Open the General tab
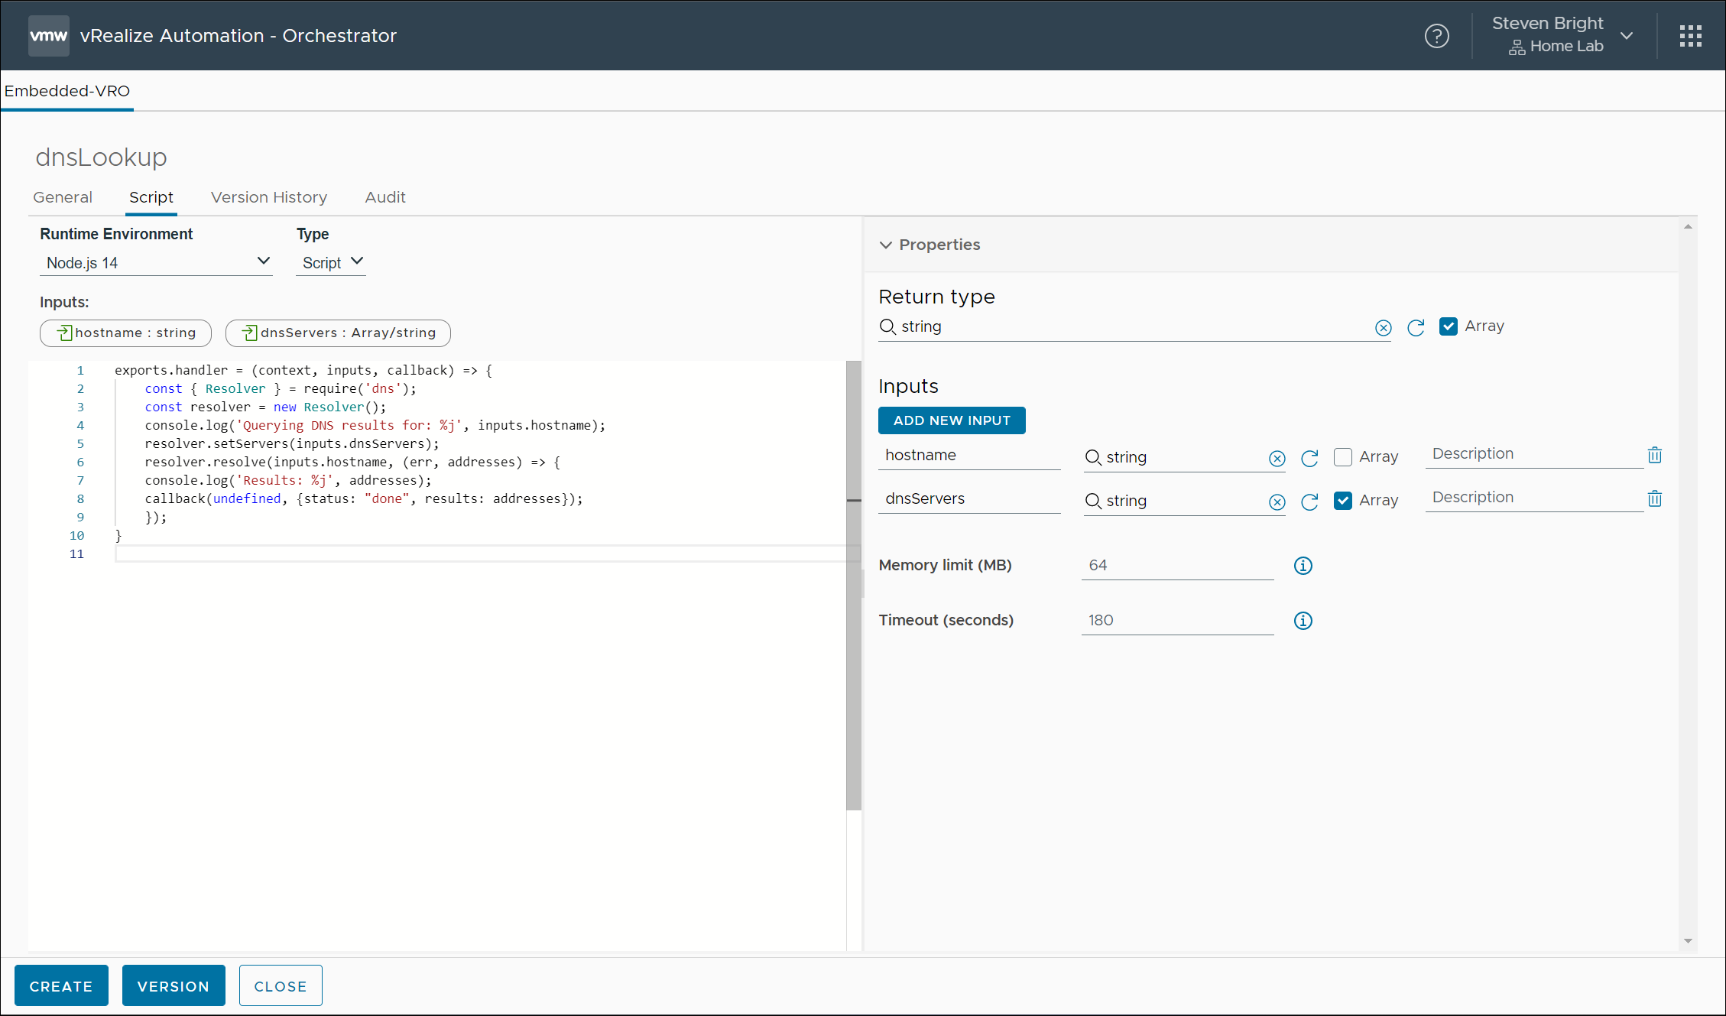 (63, 197)
